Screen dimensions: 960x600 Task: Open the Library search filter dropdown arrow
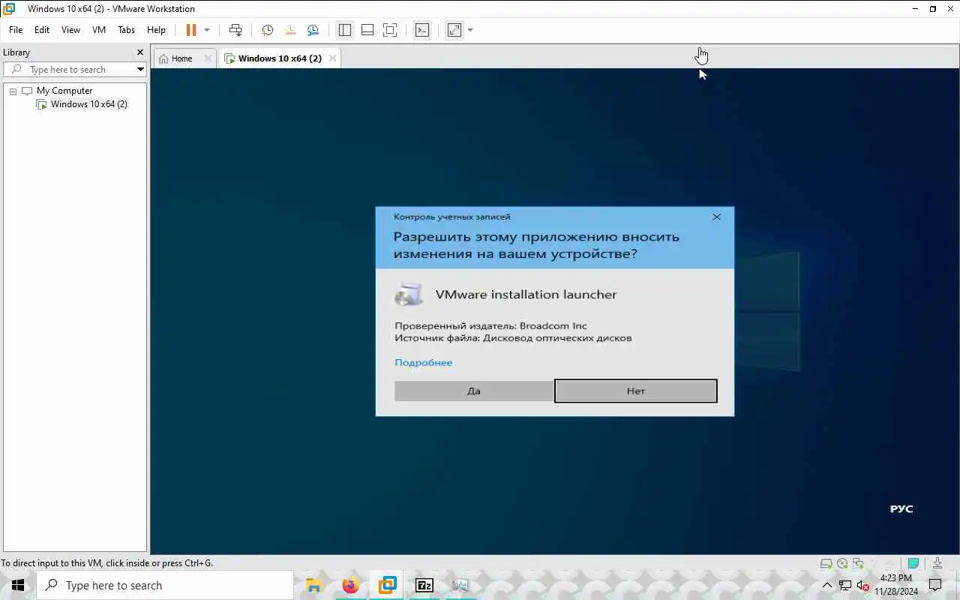140,70
